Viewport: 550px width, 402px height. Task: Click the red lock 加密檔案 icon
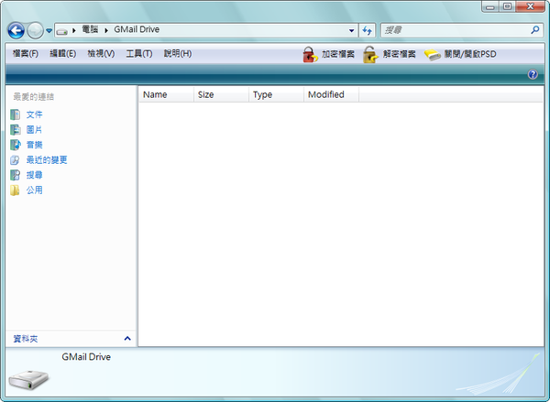(x=310, y=55)
